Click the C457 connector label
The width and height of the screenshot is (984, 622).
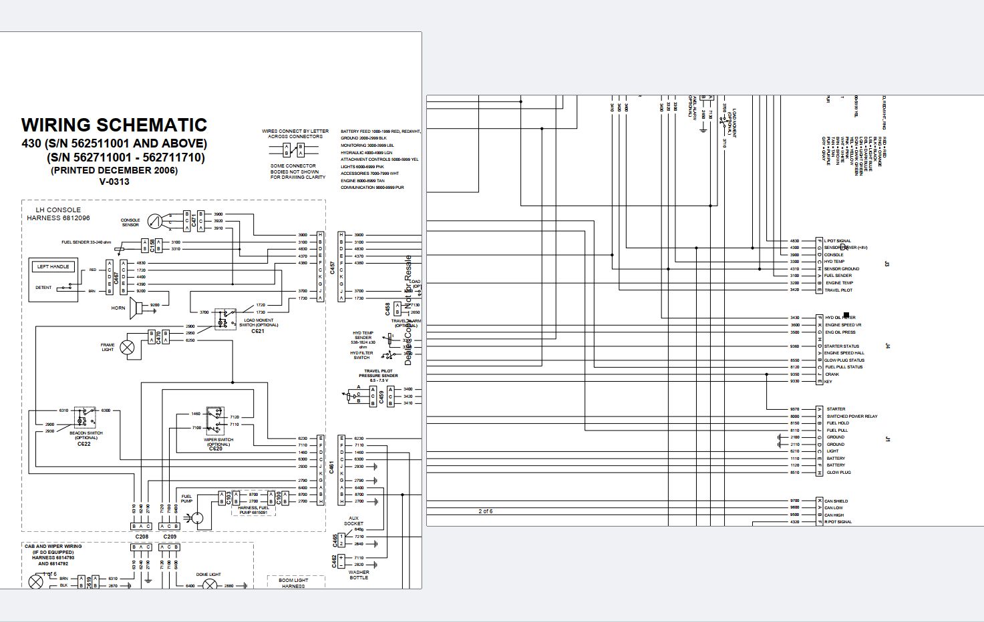coord(331,269)
